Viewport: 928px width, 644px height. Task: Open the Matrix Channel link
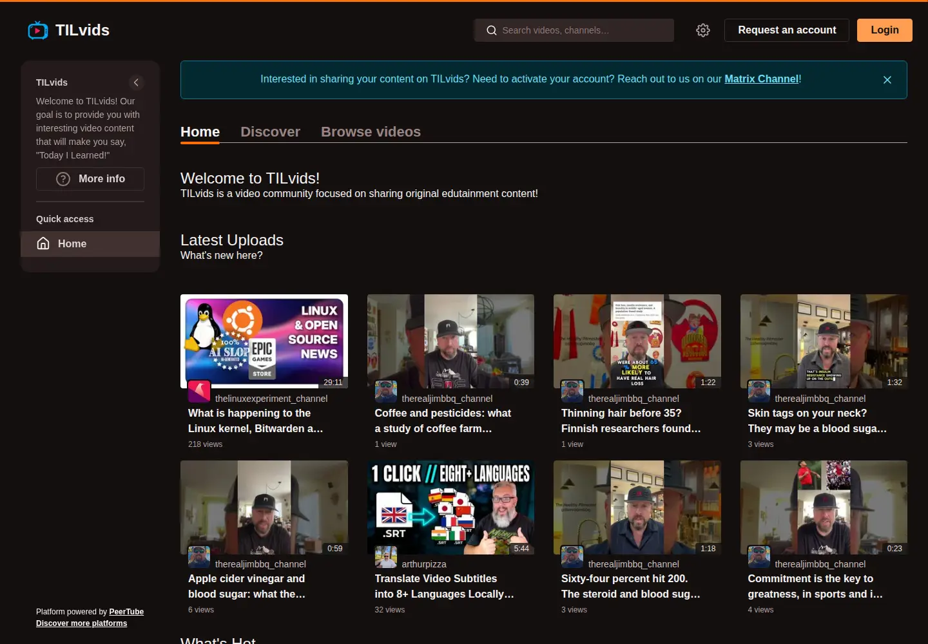[x=761, y=79]
